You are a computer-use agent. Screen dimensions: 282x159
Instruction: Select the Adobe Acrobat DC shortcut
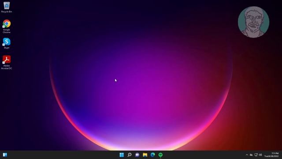coord(7,62)
